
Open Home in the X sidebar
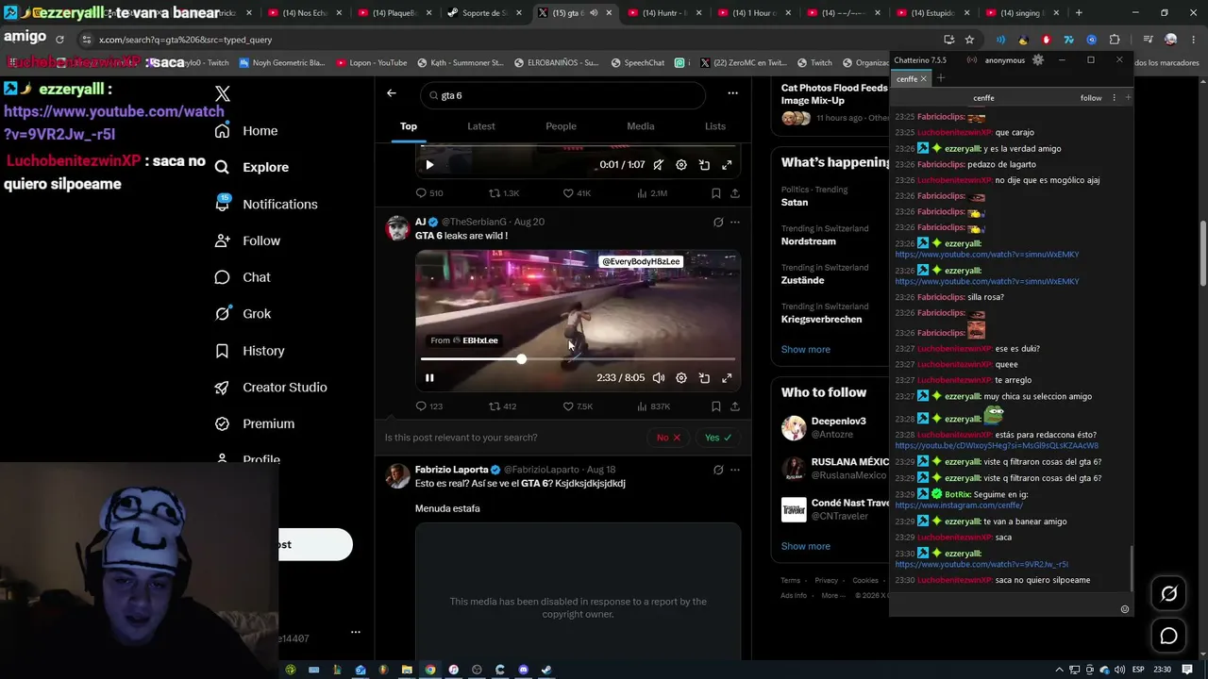tap(246, 131)
